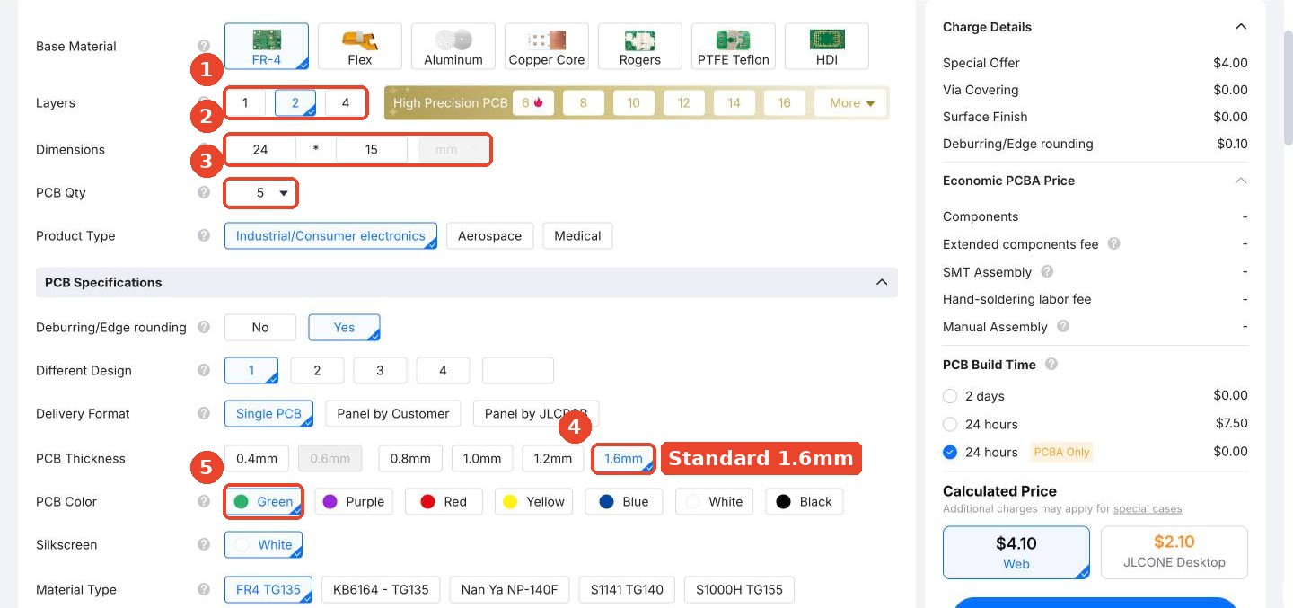Set Deburring/Edge rounding to Yes

[344, 328]
